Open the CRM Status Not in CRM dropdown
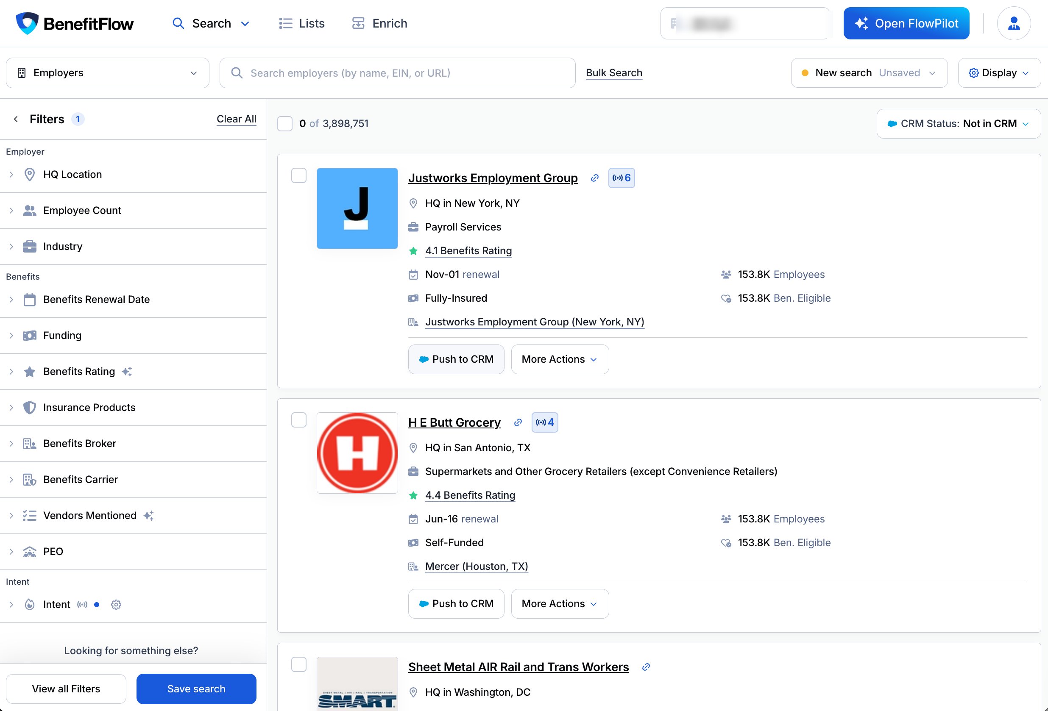This screenshot has height=711, width=1048. [x=958, y=123]
